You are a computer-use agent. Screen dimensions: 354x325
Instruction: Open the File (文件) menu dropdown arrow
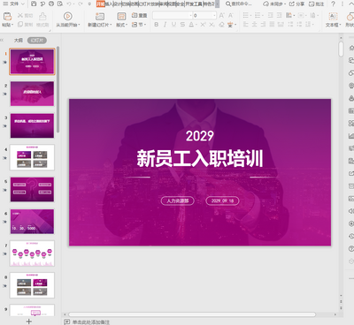[x=23, y=4]
